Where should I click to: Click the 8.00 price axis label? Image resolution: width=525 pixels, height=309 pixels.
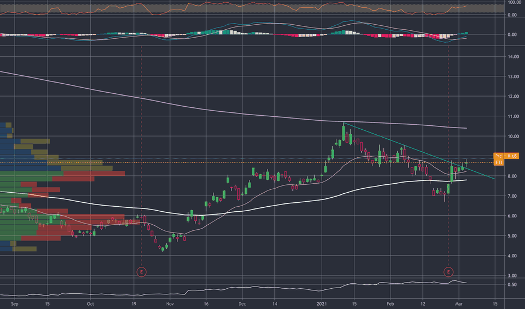513,176
